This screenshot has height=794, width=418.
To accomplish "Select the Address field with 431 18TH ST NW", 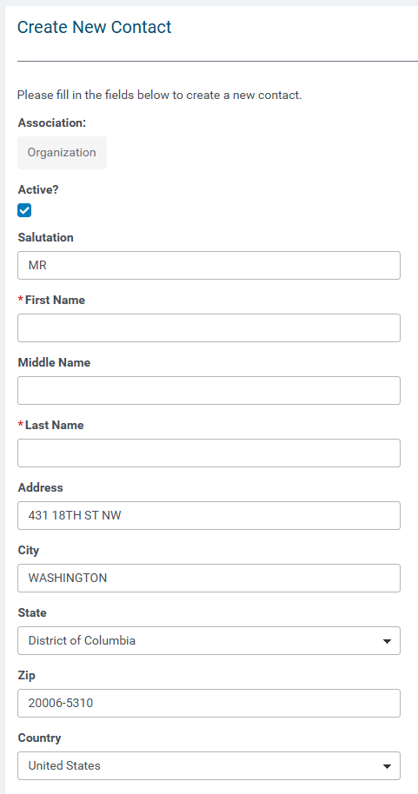I will coord(209,515).
